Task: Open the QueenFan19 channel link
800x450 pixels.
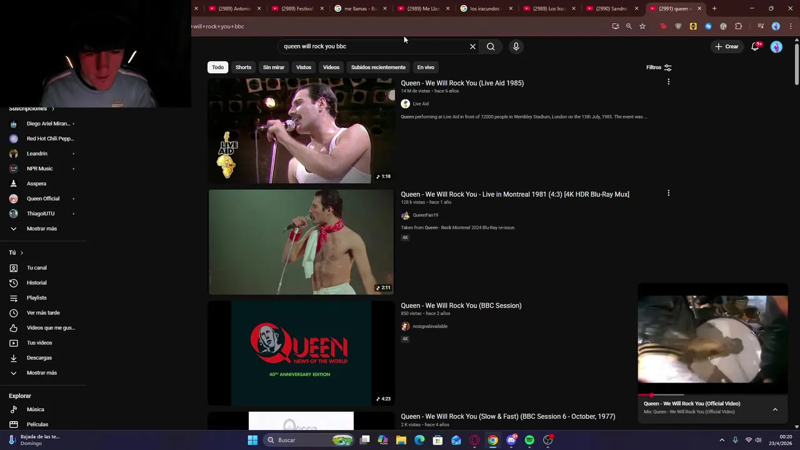Action: 425,215
